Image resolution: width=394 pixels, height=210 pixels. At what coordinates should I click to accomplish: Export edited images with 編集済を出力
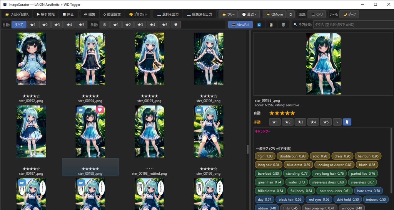(x=199, y=14)
